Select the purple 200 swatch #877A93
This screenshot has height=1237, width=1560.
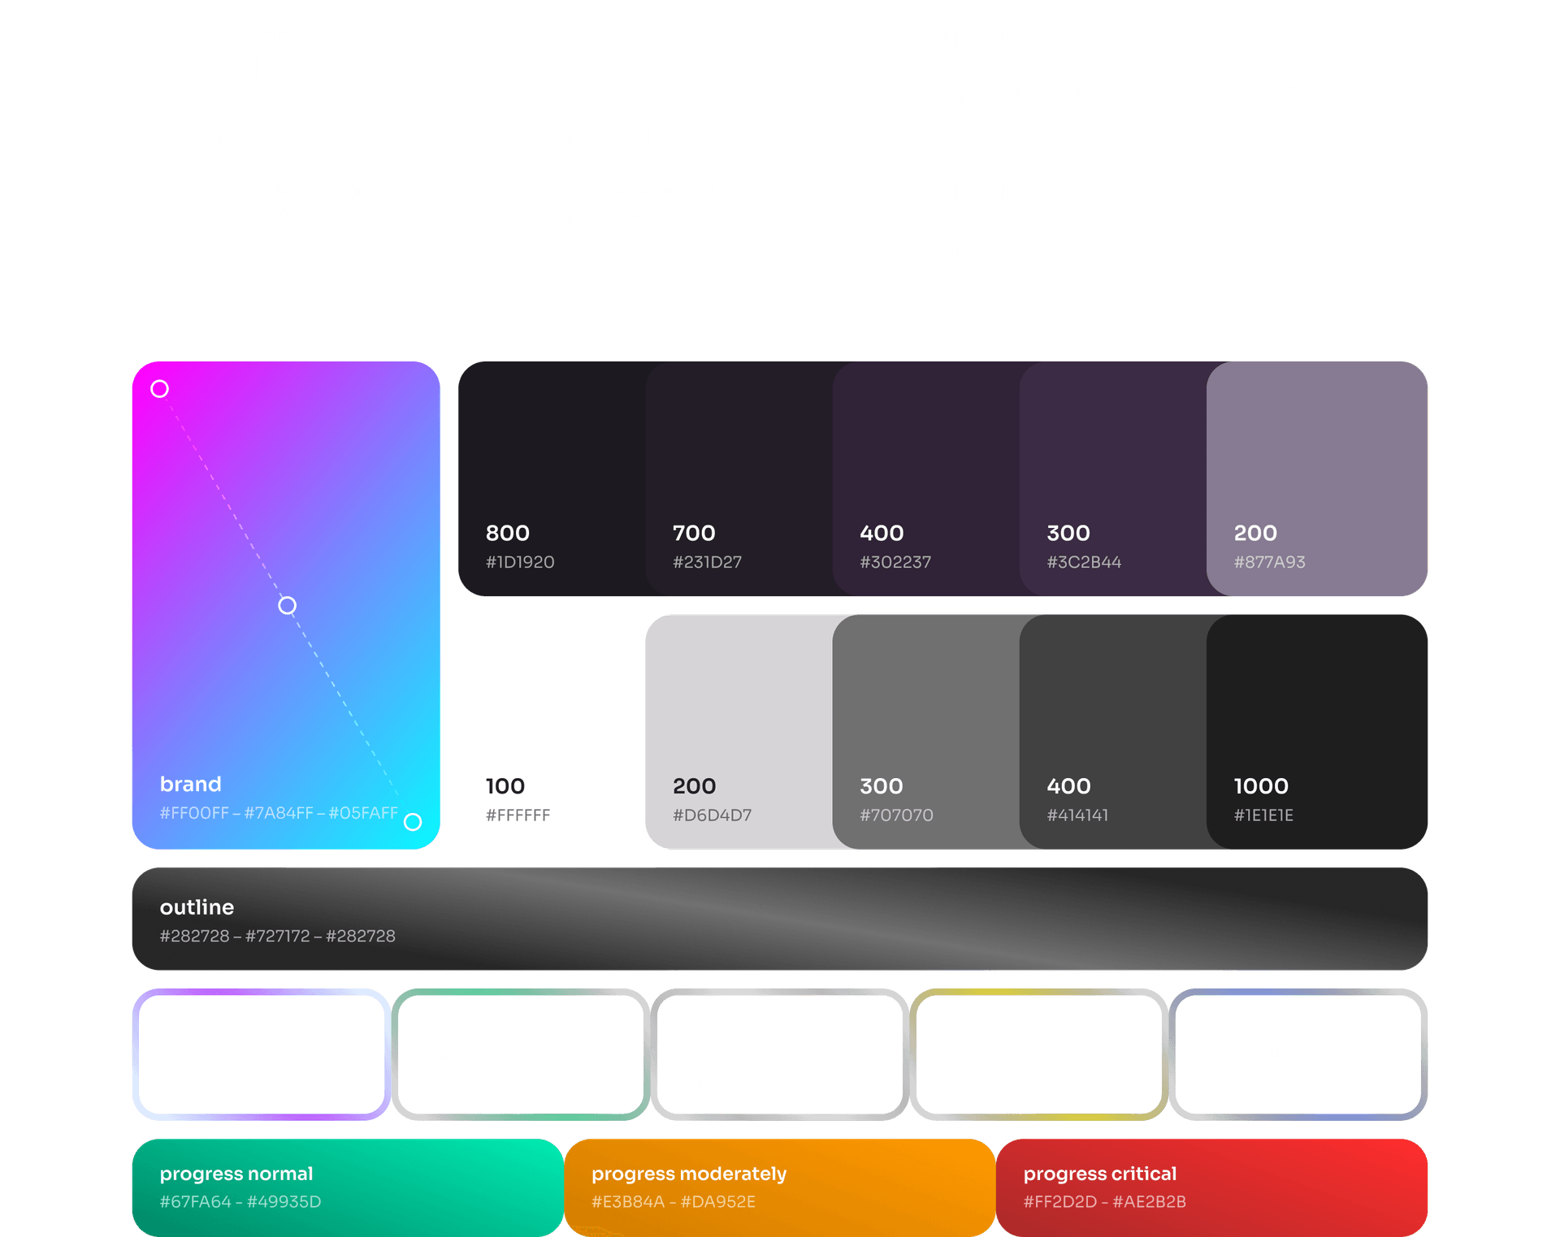(x=1317, y=478)
